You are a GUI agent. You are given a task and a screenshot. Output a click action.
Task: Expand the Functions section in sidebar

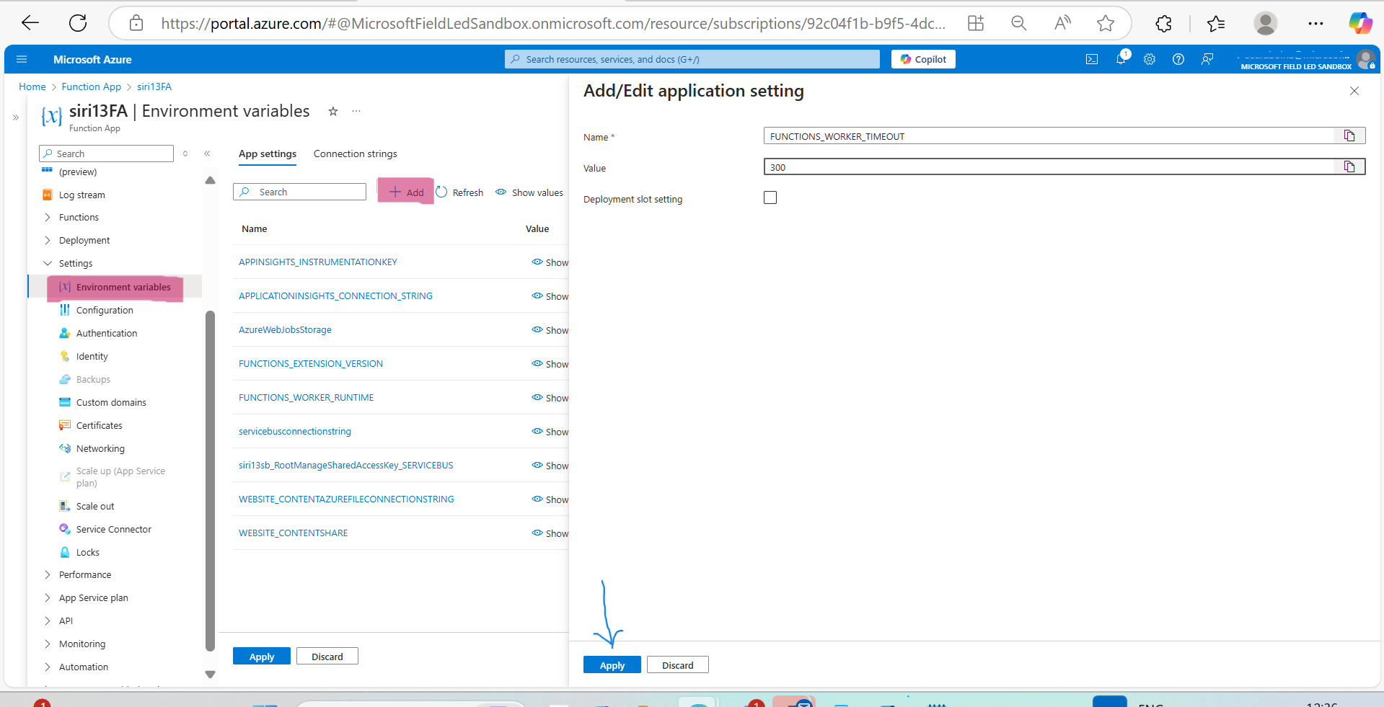click(x=48, y=217)
